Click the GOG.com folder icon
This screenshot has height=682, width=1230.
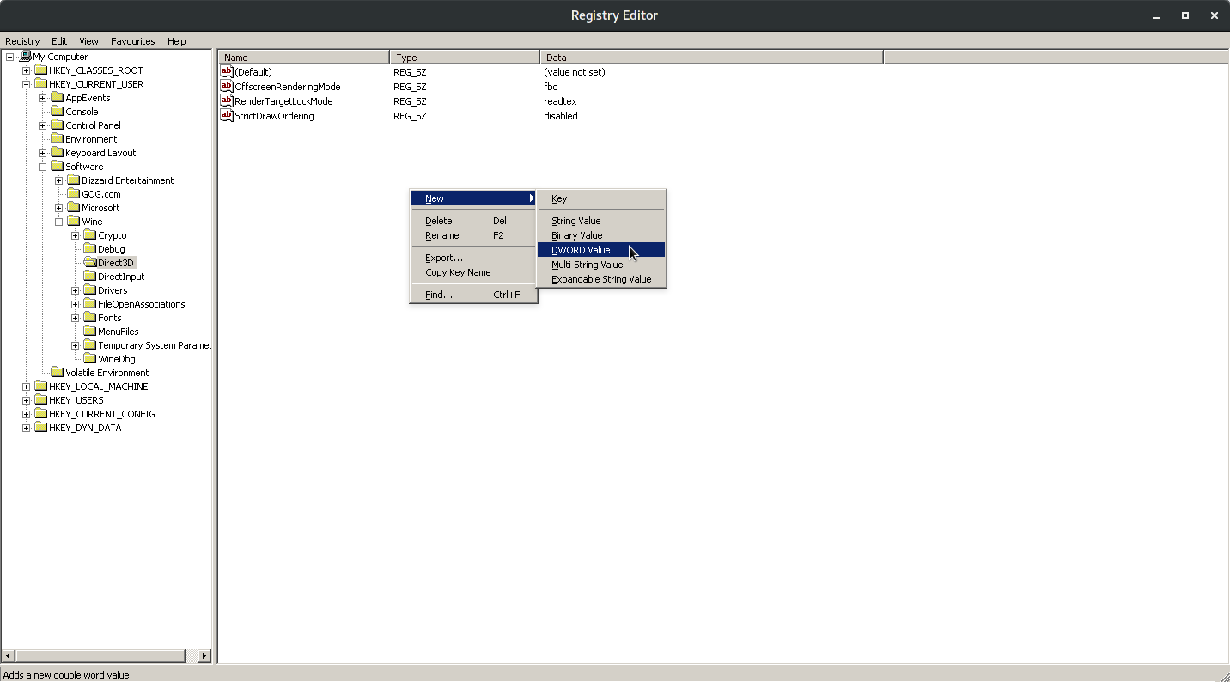point(73,194)
